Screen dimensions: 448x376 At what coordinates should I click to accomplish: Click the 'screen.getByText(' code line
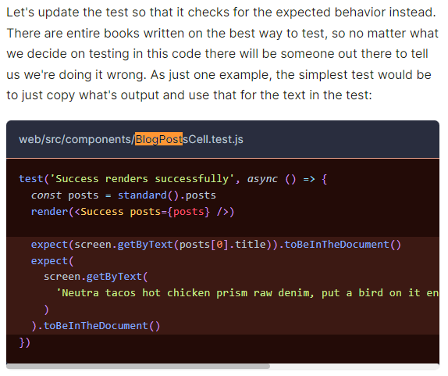click(x=95, y=277)
